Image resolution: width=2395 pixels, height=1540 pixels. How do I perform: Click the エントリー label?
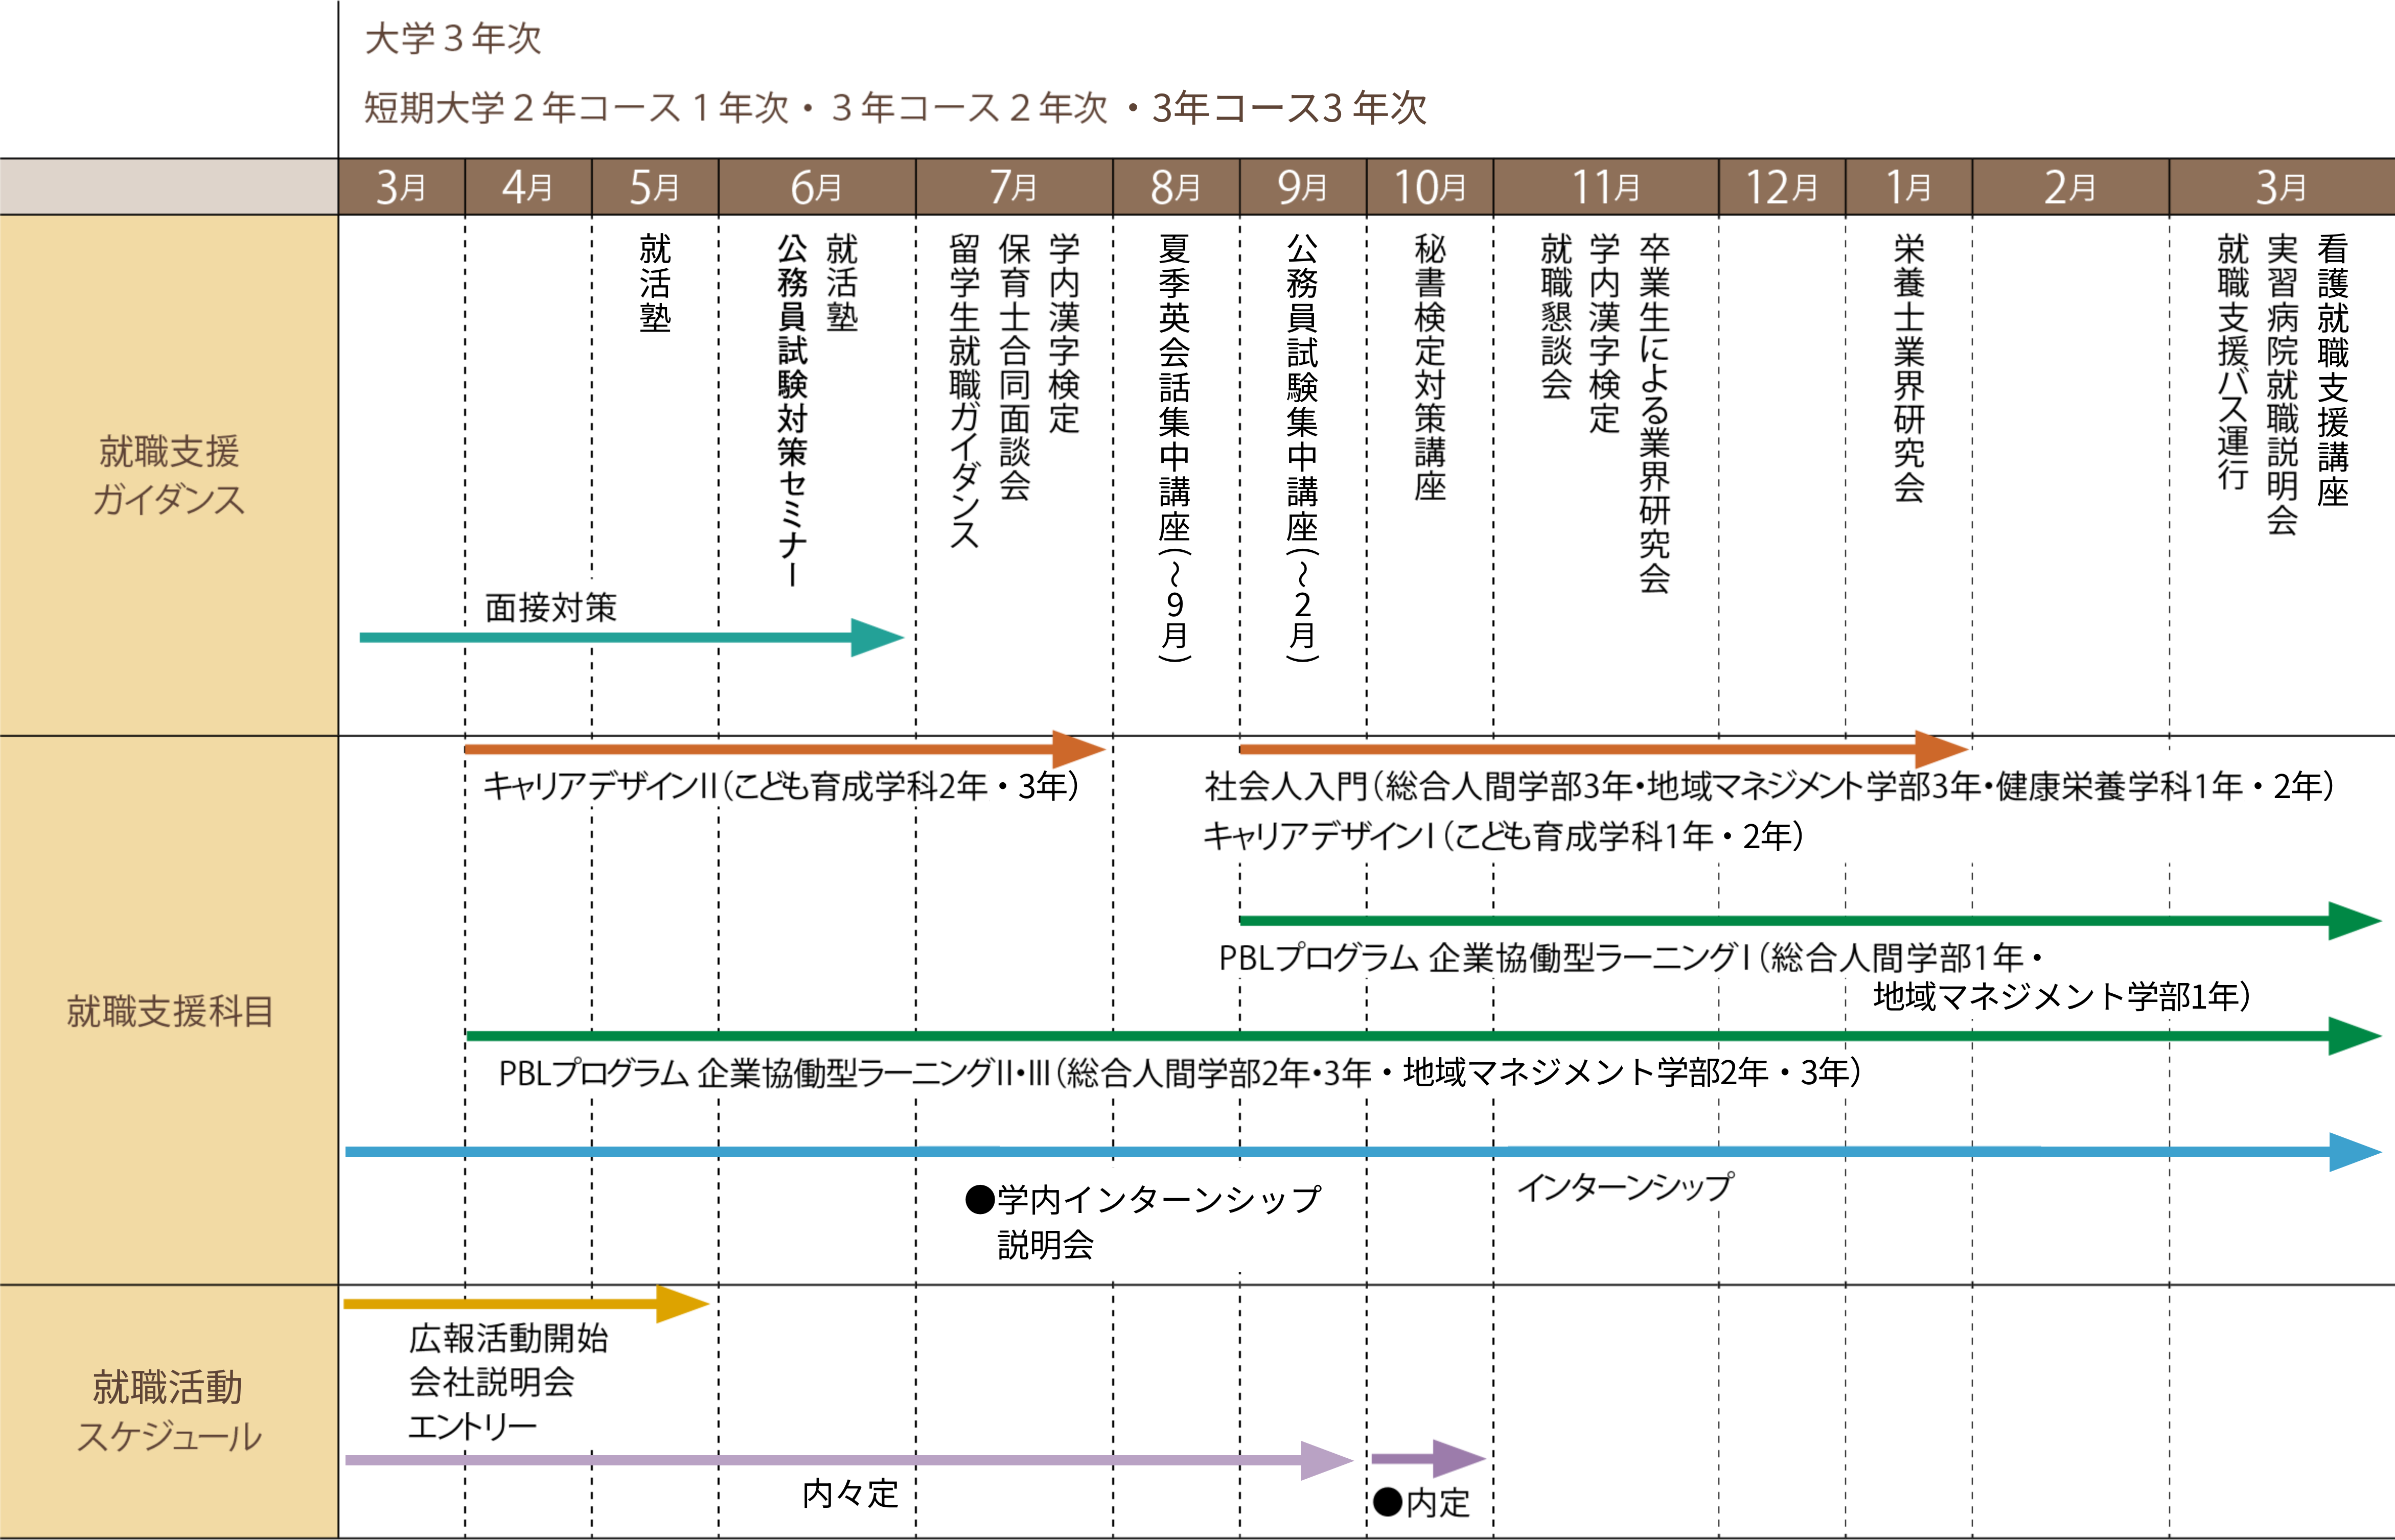472,1426
